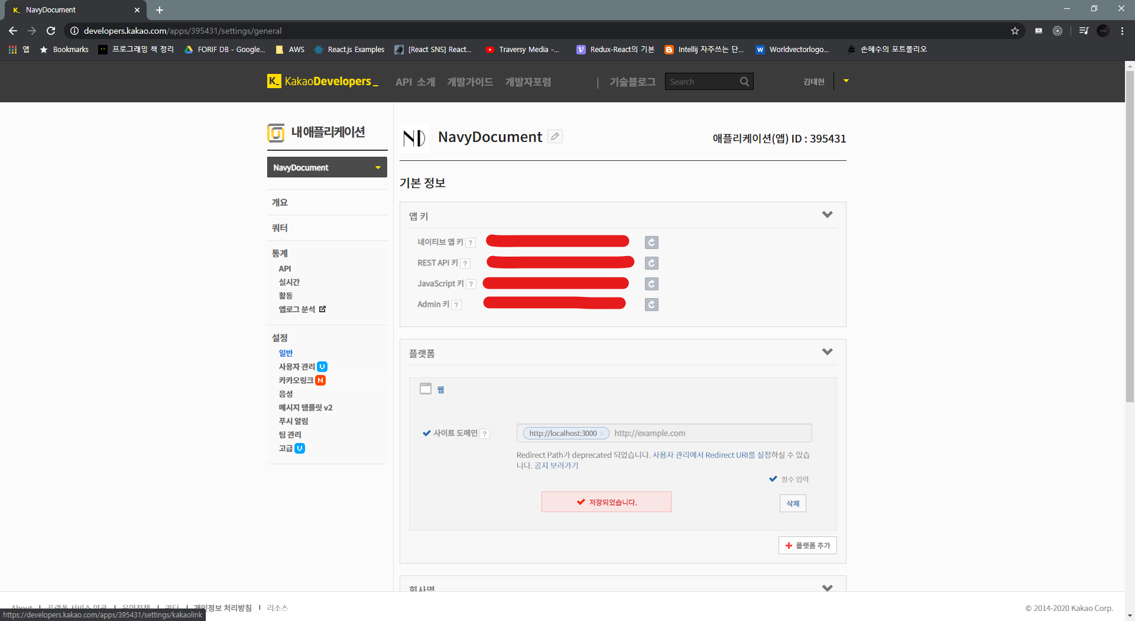The image size is (1135, 621).
Task: Click the KakaoDevelopers logo
Action: pos(323,82)
